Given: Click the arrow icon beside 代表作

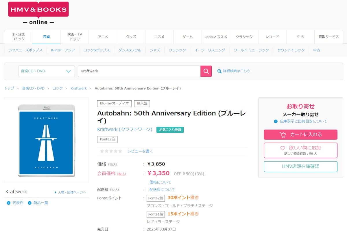Looking at the screenshot, I should pos(8,203).
